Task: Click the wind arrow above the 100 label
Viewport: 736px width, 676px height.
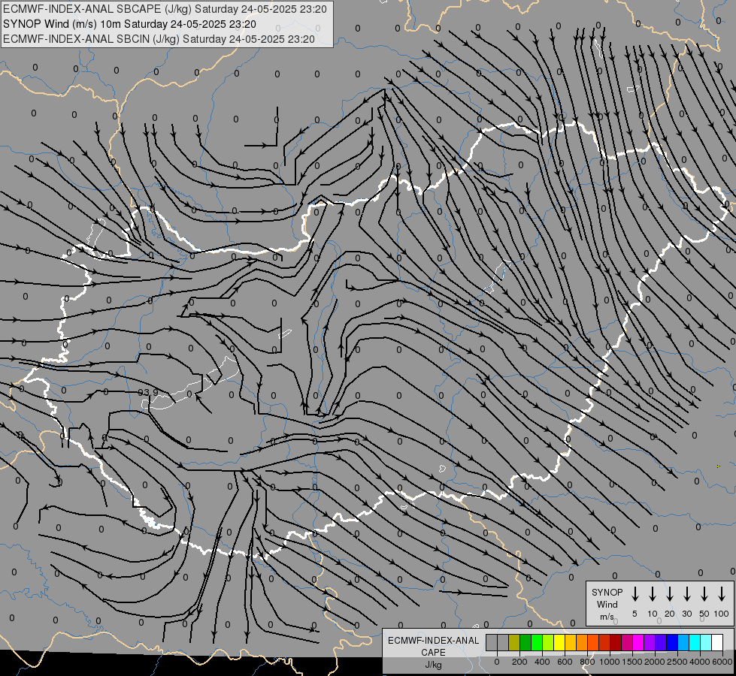Action: [x=722, y=593]
